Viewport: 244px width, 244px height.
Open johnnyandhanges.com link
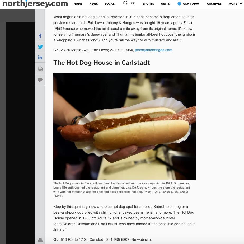pos(153,50)
